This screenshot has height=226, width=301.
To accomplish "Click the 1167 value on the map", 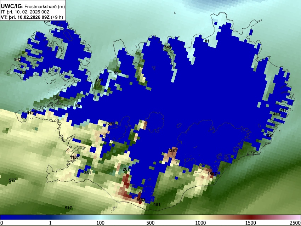I will (74, 157).
